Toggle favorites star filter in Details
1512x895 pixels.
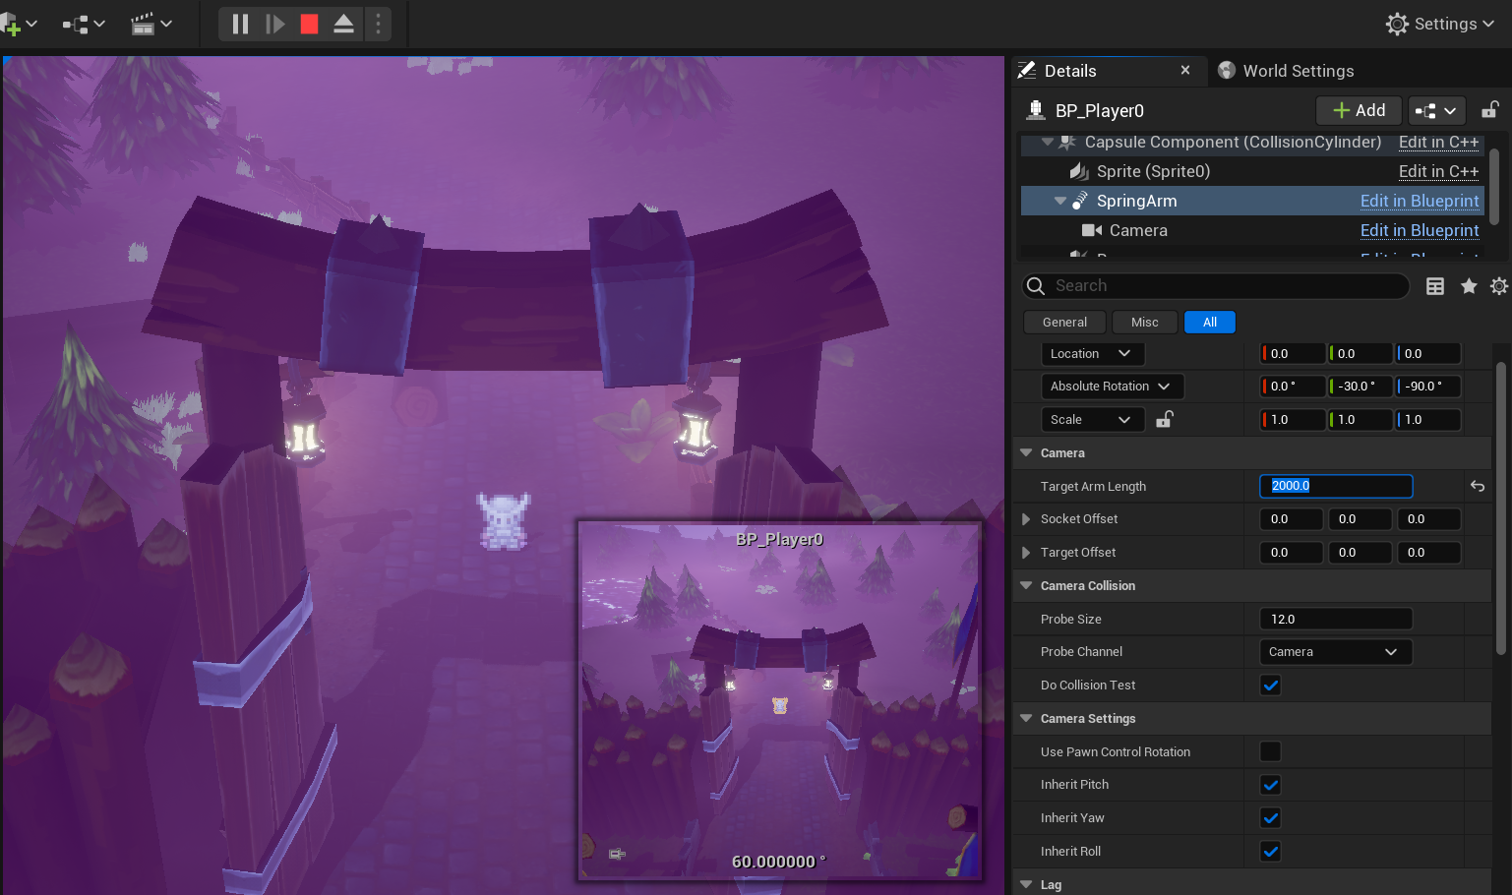pyautogui.click(x=1469, y=286)
